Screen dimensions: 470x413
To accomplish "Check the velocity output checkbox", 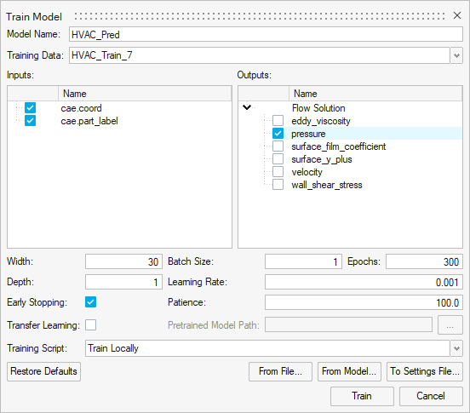I will coord(278,172).
